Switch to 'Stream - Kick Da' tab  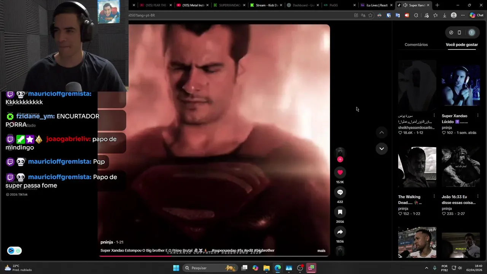(266, 5)
